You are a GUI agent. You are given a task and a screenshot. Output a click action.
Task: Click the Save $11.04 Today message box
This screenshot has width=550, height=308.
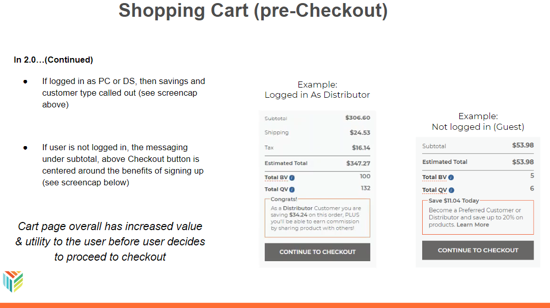(x=478, y=217)
